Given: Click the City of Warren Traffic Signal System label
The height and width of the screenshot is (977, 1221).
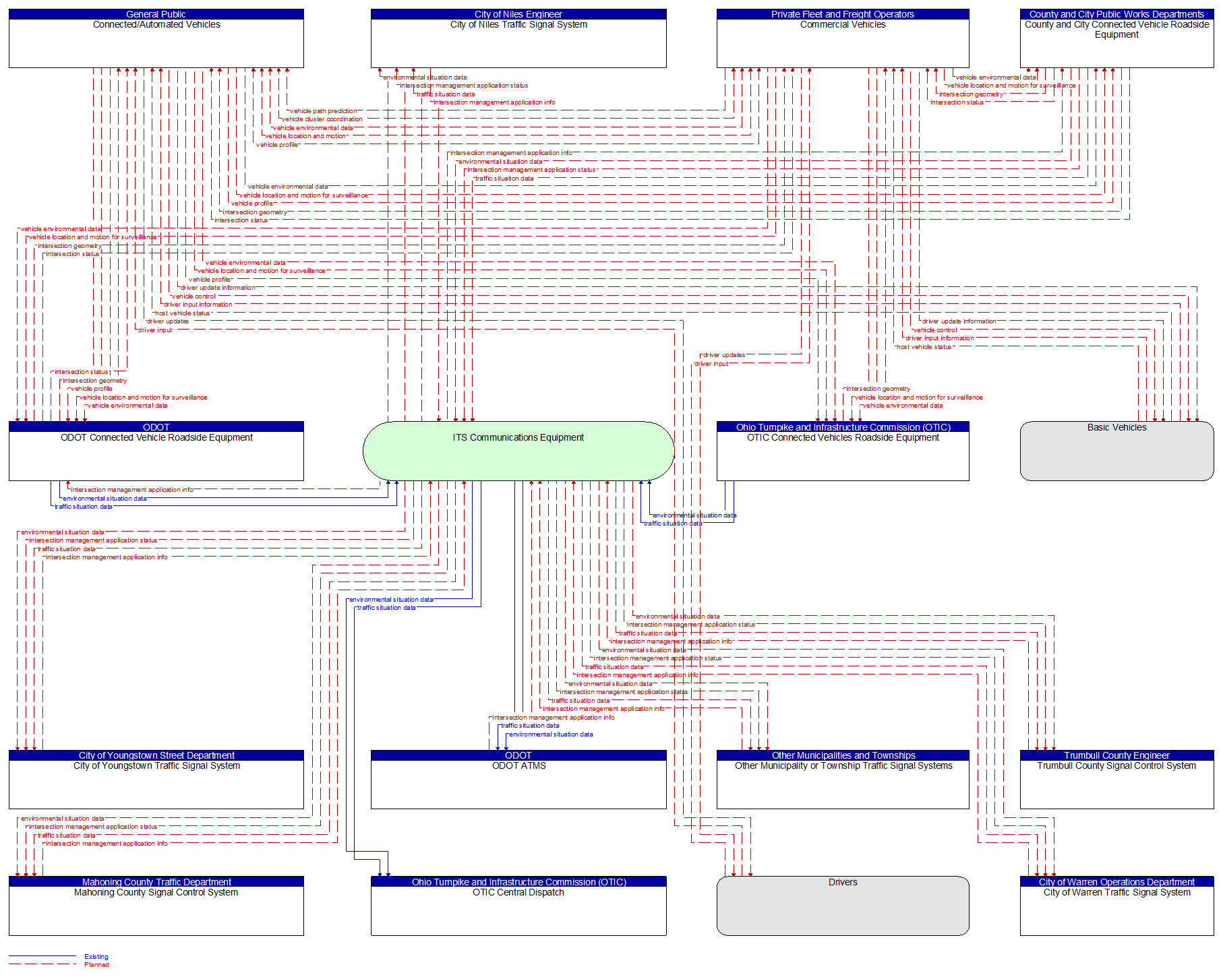Looking at the screenshot, I should click(x=1116, y=893).
